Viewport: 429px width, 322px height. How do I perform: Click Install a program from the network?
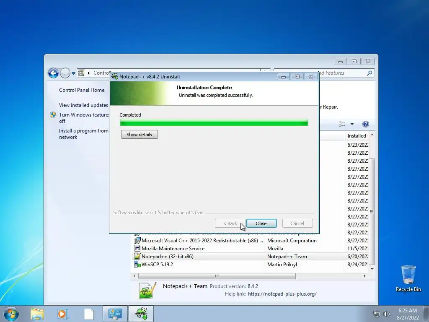tap(84, 134)
